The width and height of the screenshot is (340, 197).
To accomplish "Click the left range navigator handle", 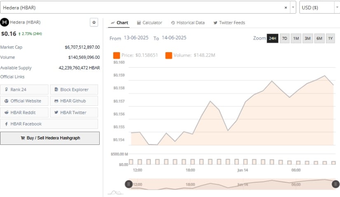I will pos(129,184).
